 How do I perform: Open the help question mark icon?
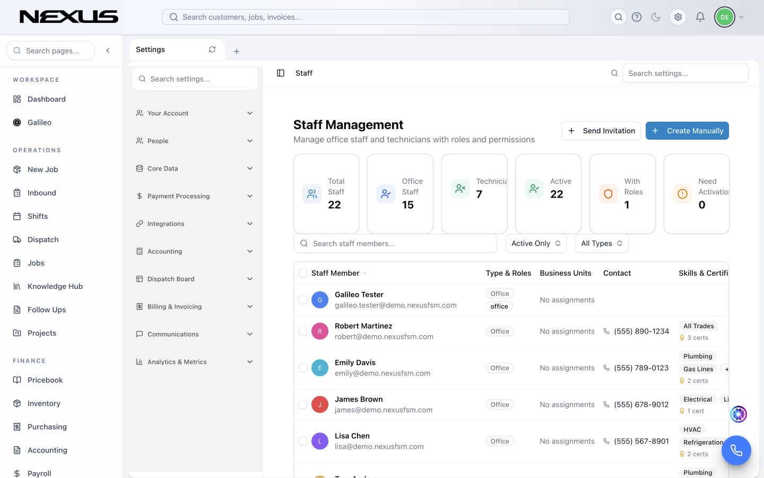637,17
